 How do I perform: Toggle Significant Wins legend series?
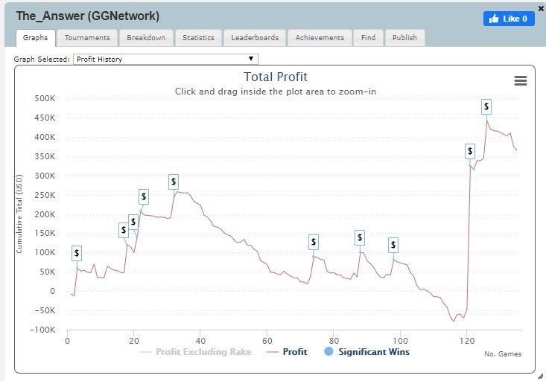pyautogui.click(x=366, y=352)
